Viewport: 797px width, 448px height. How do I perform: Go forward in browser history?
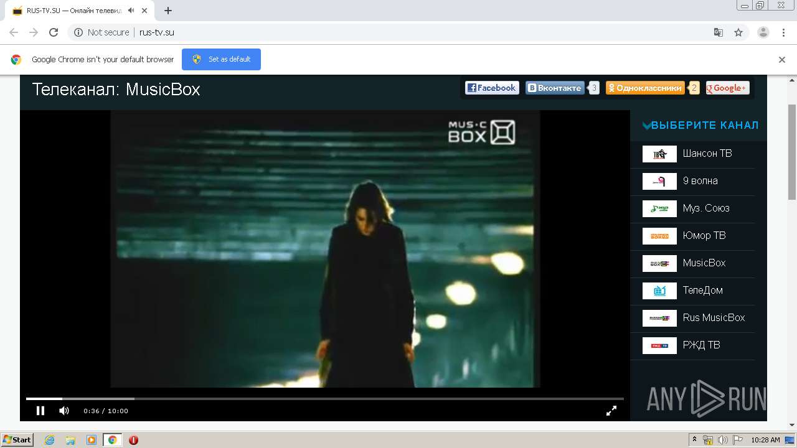(x=34, y=32)
